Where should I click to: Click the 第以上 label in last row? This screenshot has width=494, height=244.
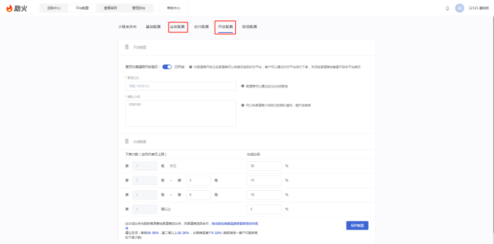[166, 209]
